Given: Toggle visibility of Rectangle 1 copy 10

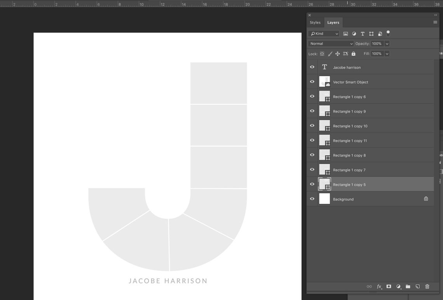Looking at the screenshot, I should pos(312,126).
